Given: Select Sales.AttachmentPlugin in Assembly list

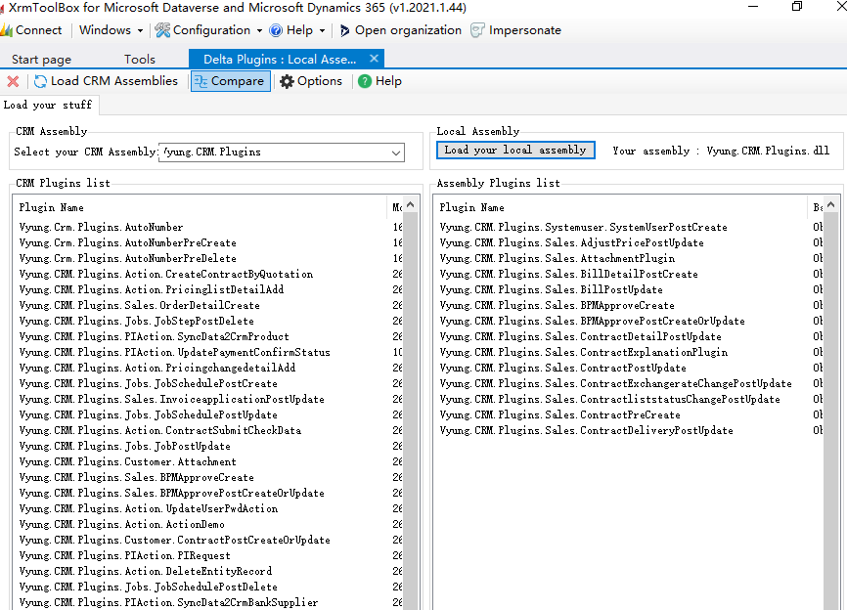Looking at the screenshot, I should (x=629, y=259).
